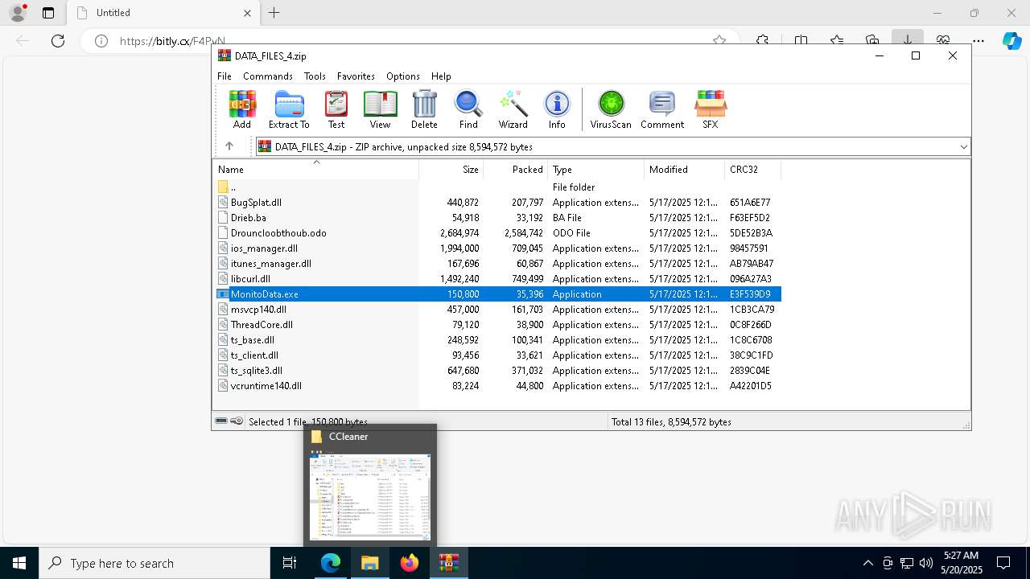Screen dimensions: 1030x579
Task: Show hidden system tray icons
Action: tap(867, 563)
